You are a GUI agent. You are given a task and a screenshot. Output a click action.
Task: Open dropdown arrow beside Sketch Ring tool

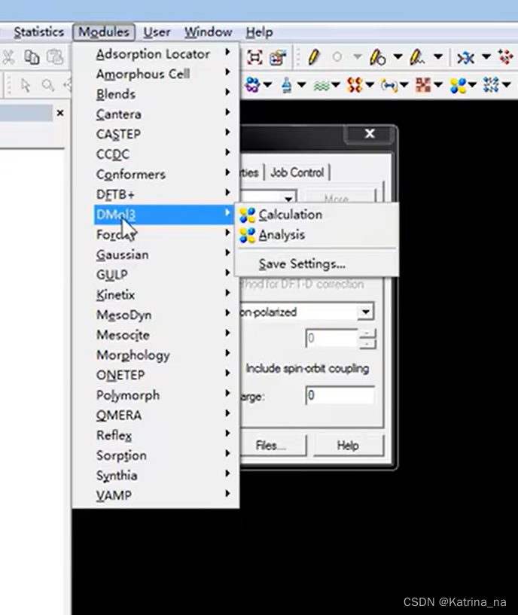(398, 57)
